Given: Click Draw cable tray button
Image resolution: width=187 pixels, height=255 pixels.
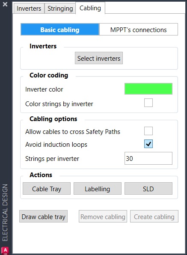Looking at the screenshot, I should click(43, 216).
